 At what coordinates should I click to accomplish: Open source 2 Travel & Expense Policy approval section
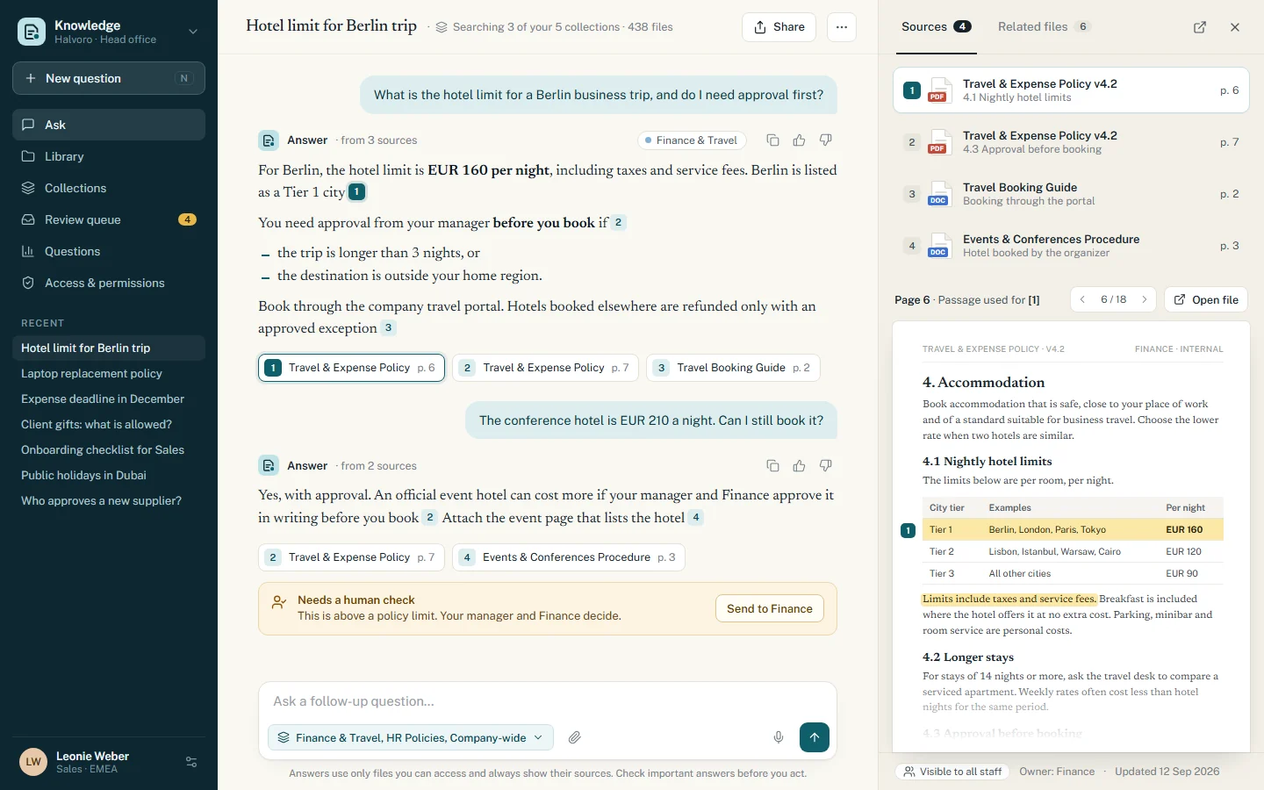click(x=1071, y=142)
